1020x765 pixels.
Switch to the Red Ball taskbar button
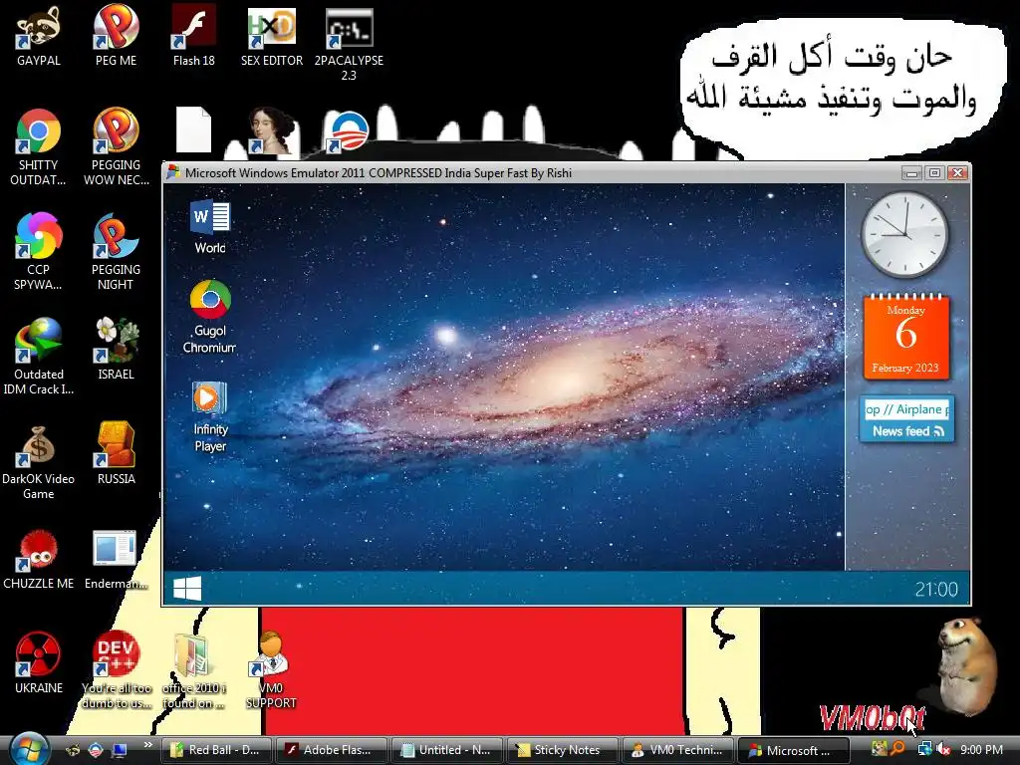point(215,750)
